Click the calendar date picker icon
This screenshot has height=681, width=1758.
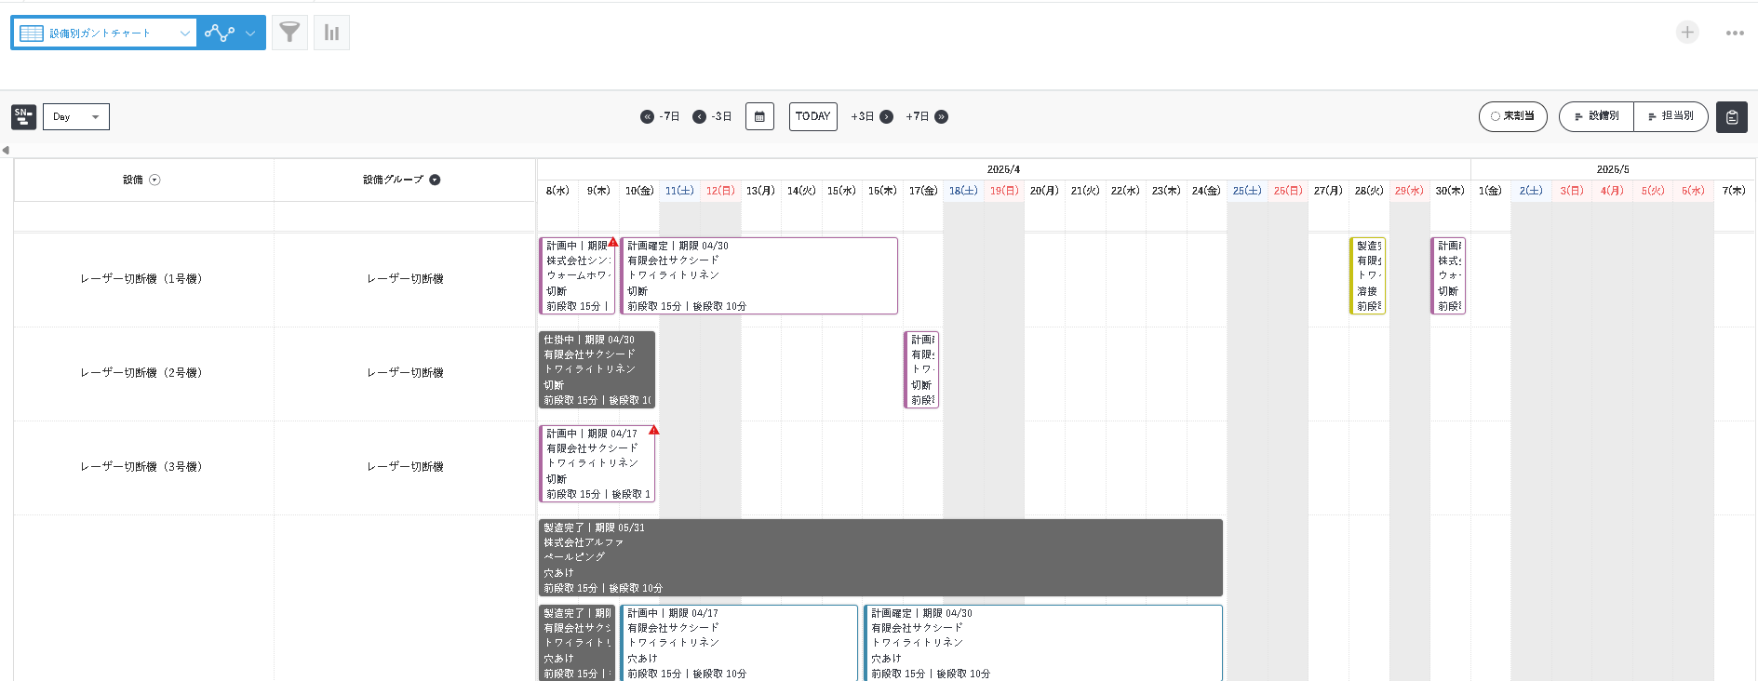(x=759, y=116)
